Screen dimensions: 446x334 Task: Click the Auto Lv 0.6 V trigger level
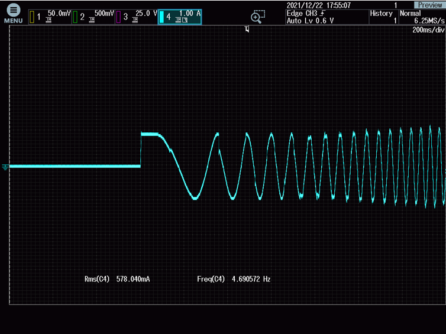tap(310, 21)
